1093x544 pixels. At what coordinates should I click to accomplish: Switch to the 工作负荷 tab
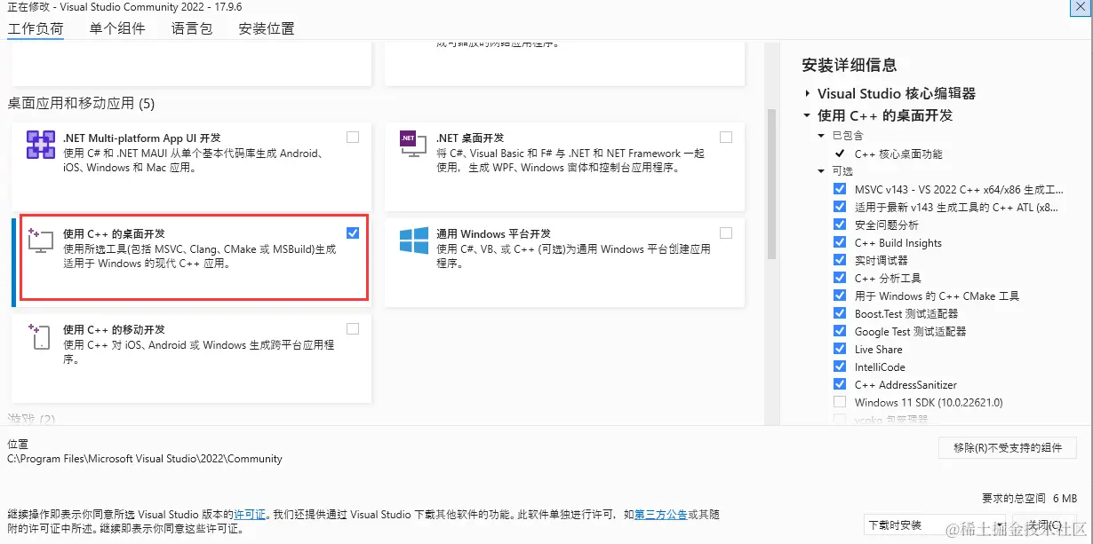36,28
